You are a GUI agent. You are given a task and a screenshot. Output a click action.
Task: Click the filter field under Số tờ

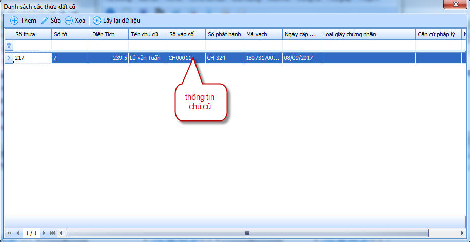point(70,46)
